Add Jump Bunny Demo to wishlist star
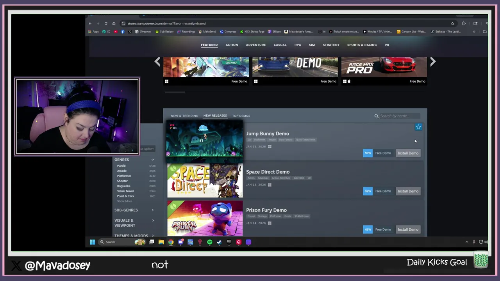Viewport: 500px width, 281px height. coord(418,127)
